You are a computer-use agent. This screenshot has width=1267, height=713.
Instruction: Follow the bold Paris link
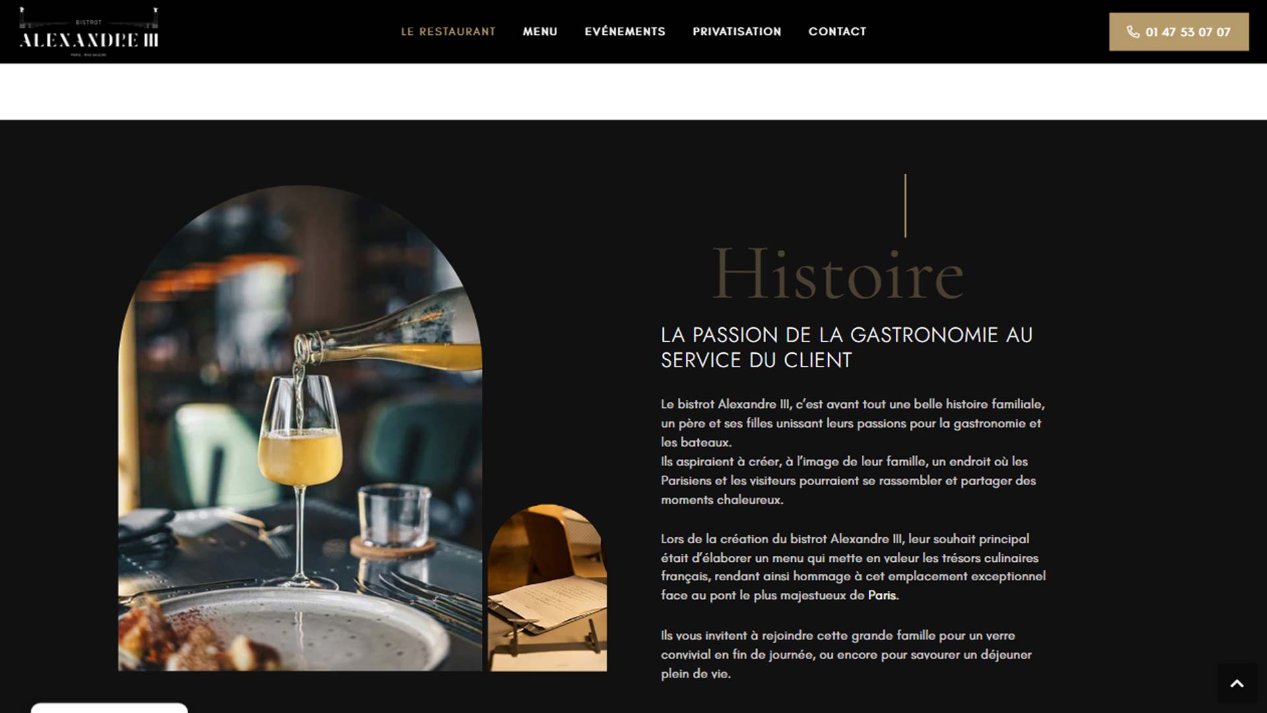(883, 595)
